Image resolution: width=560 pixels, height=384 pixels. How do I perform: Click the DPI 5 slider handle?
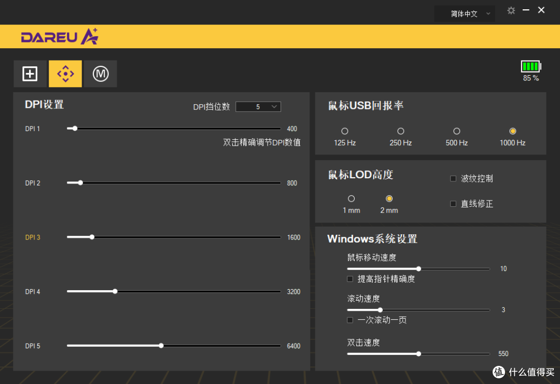(161, 346)
